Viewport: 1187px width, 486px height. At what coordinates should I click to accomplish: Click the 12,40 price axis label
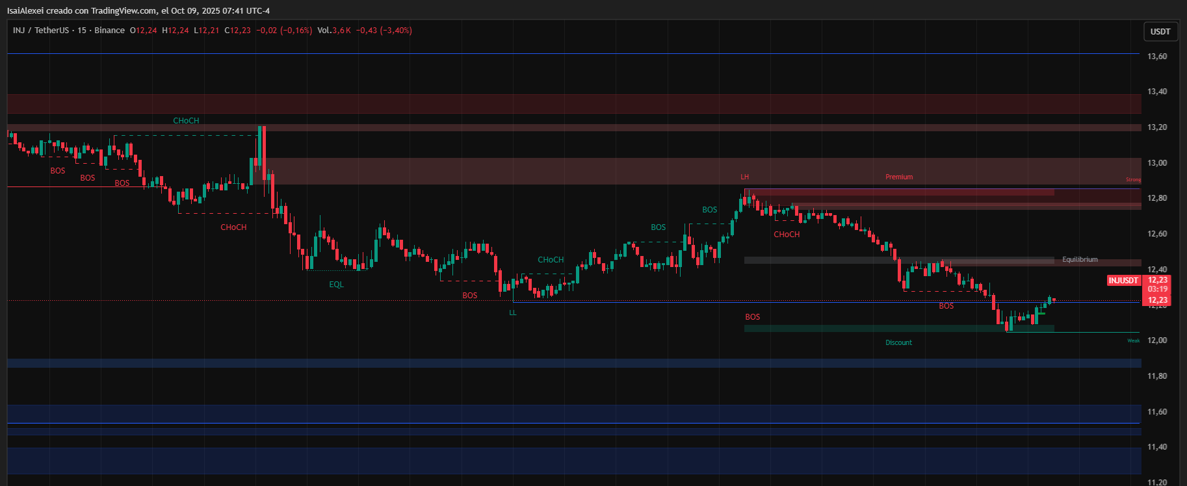click(x=1157, y=270)
